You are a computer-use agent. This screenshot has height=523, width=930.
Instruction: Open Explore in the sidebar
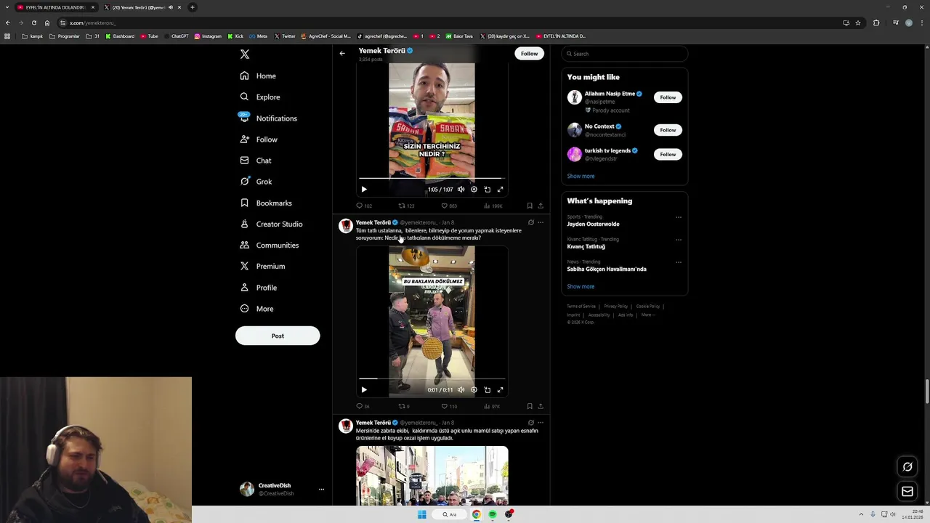pos(260,97)
